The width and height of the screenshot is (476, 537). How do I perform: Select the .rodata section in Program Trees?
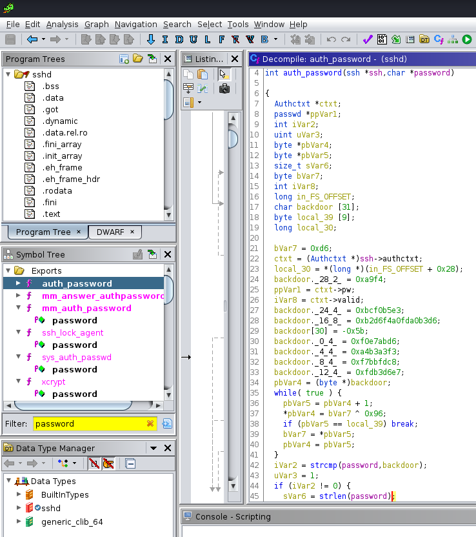coord(57,190)
